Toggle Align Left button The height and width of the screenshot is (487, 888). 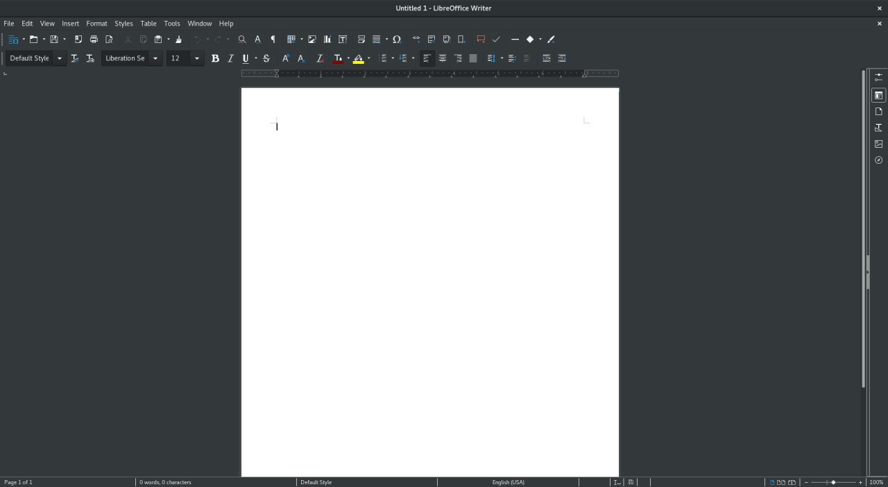point(427,58)
